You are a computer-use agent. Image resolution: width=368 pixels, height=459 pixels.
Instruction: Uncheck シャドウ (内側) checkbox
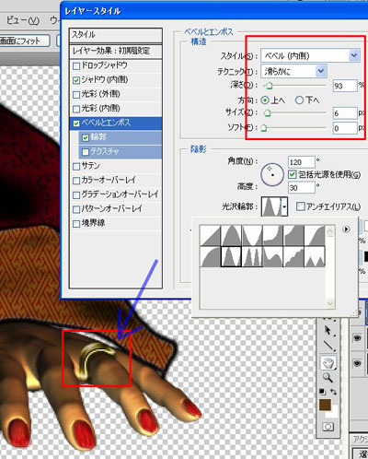click(x=76, y=80)
